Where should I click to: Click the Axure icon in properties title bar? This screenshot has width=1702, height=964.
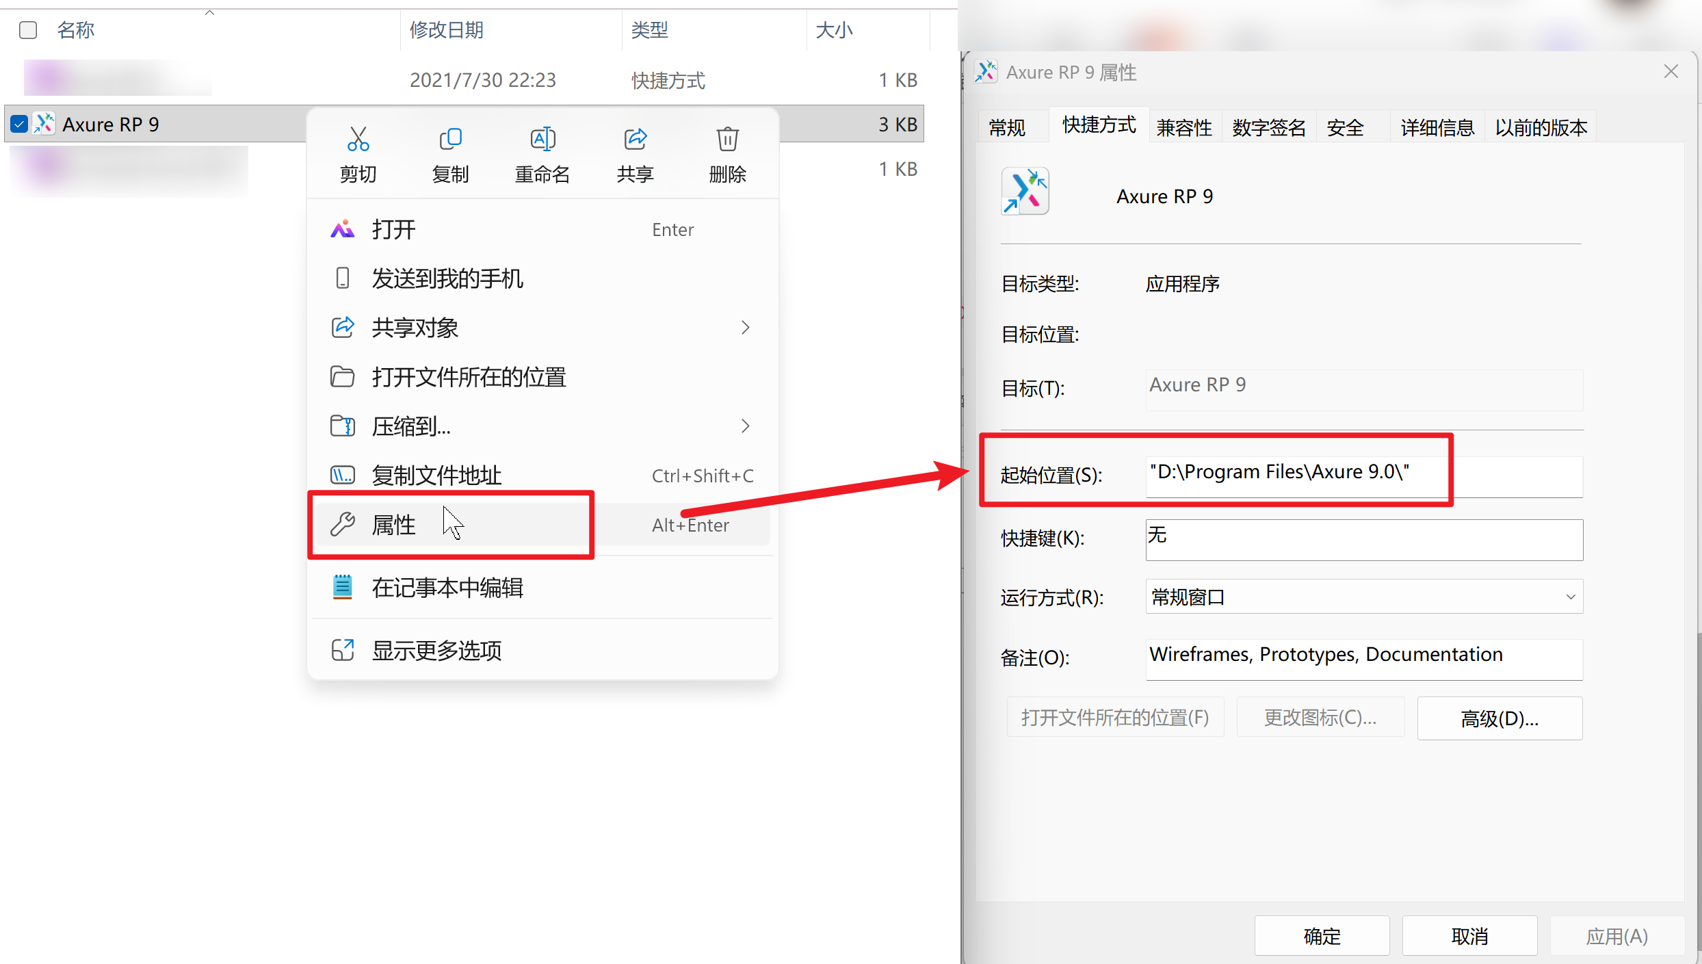point(986,72)
